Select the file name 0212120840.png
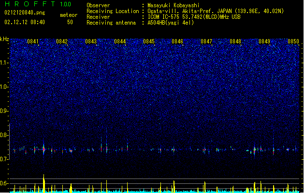 [x=25, y=13]
